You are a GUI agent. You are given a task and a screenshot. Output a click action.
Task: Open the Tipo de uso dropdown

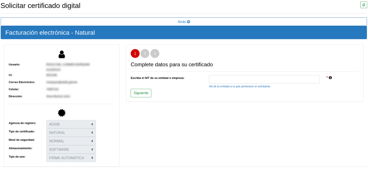click(71, 158)
